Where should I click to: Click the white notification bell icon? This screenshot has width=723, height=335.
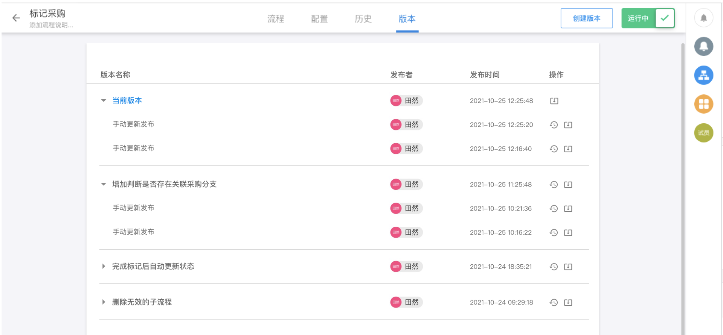coord(703,18)
